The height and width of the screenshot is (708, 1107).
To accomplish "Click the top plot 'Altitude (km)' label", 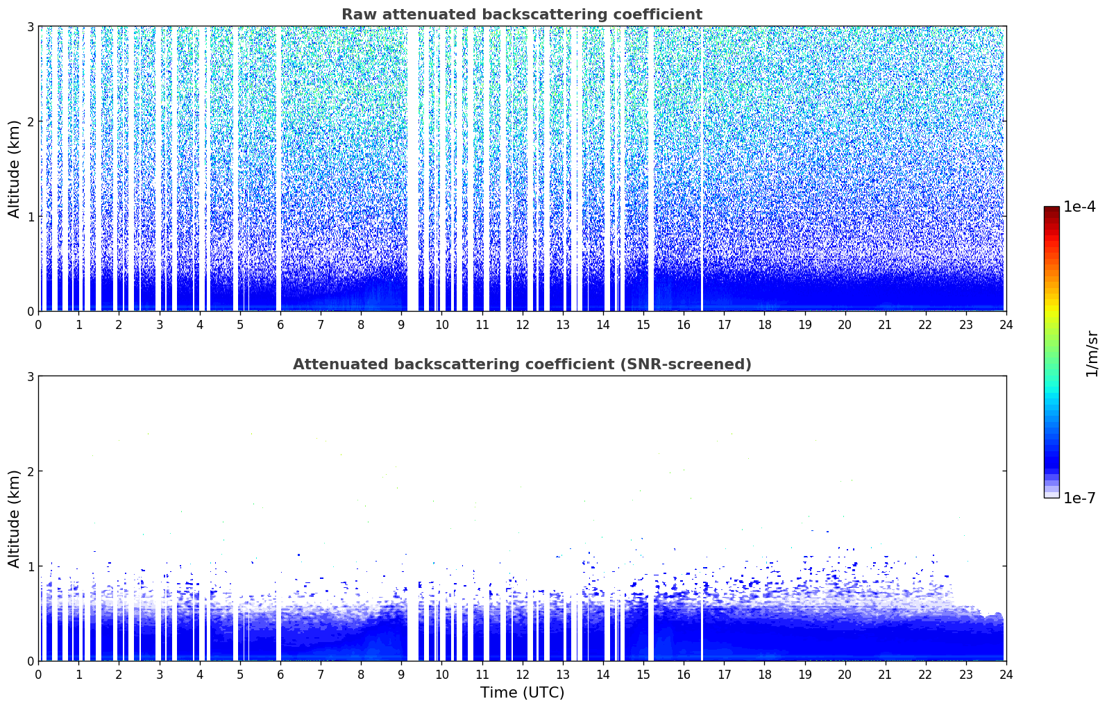I will click(14, 169).
